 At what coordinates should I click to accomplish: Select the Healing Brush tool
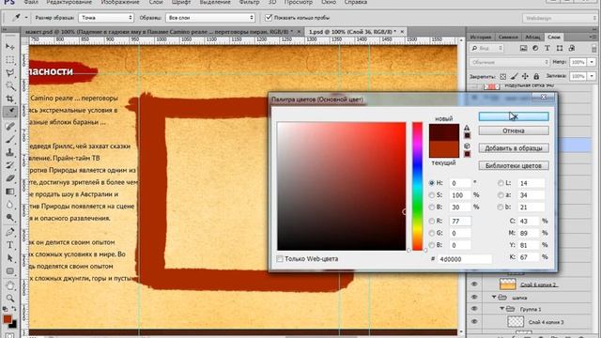coord(10,127)
